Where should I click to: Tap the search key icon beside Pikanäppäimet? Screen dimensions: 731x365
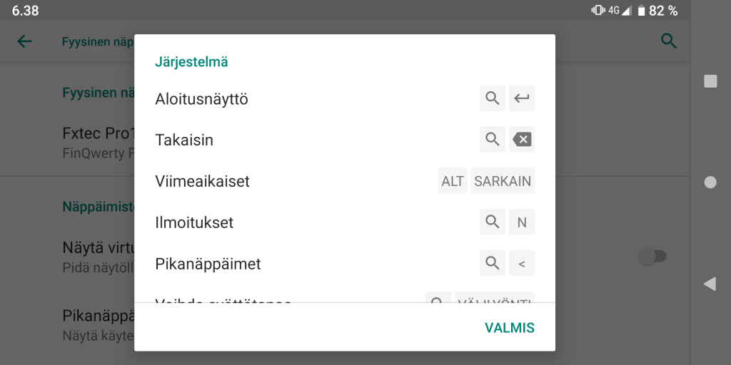(493, 263)
